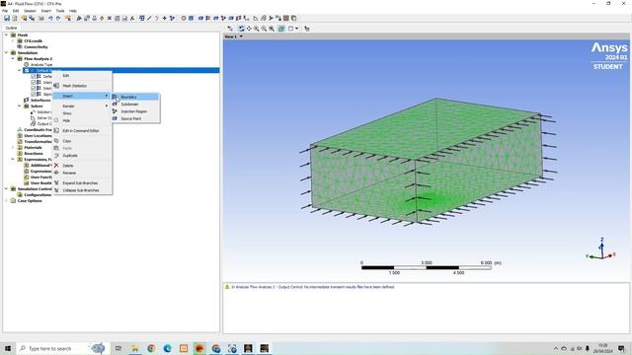Click the X delete icon in the toolbar

tap(110, 18)
